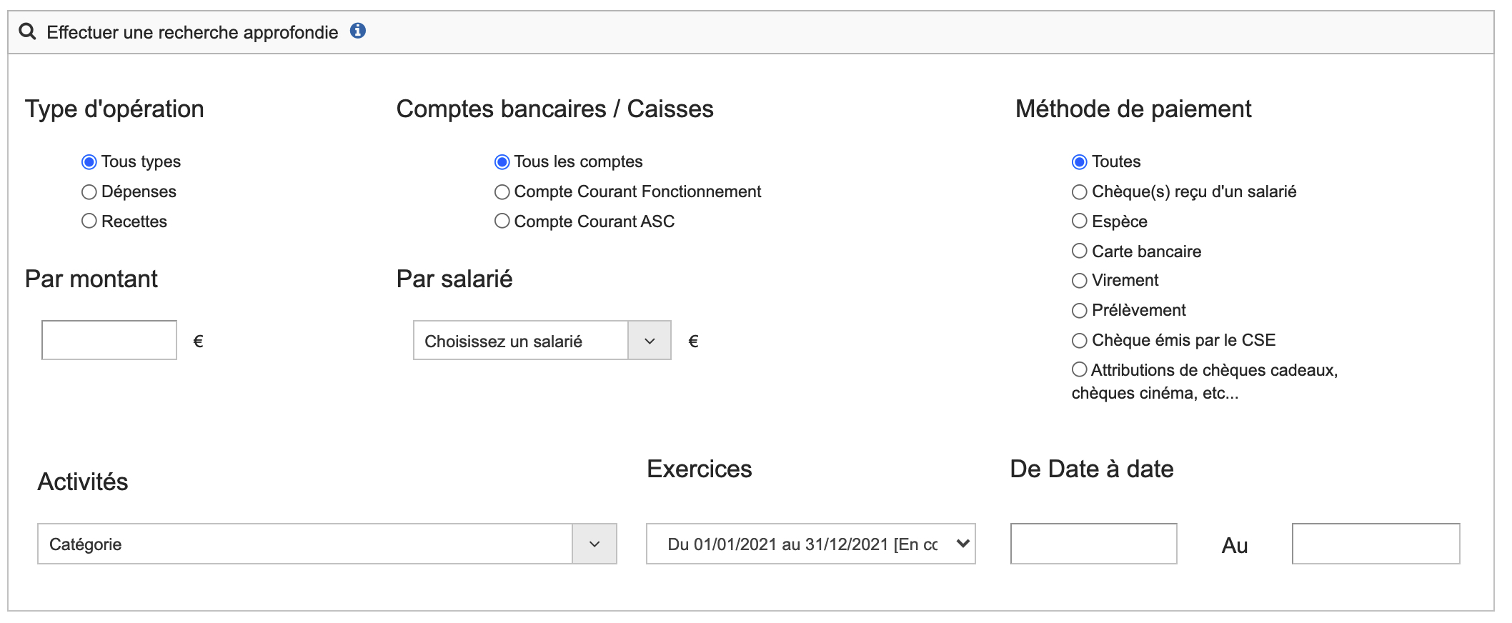Choose Tous les comptes option

502,162
